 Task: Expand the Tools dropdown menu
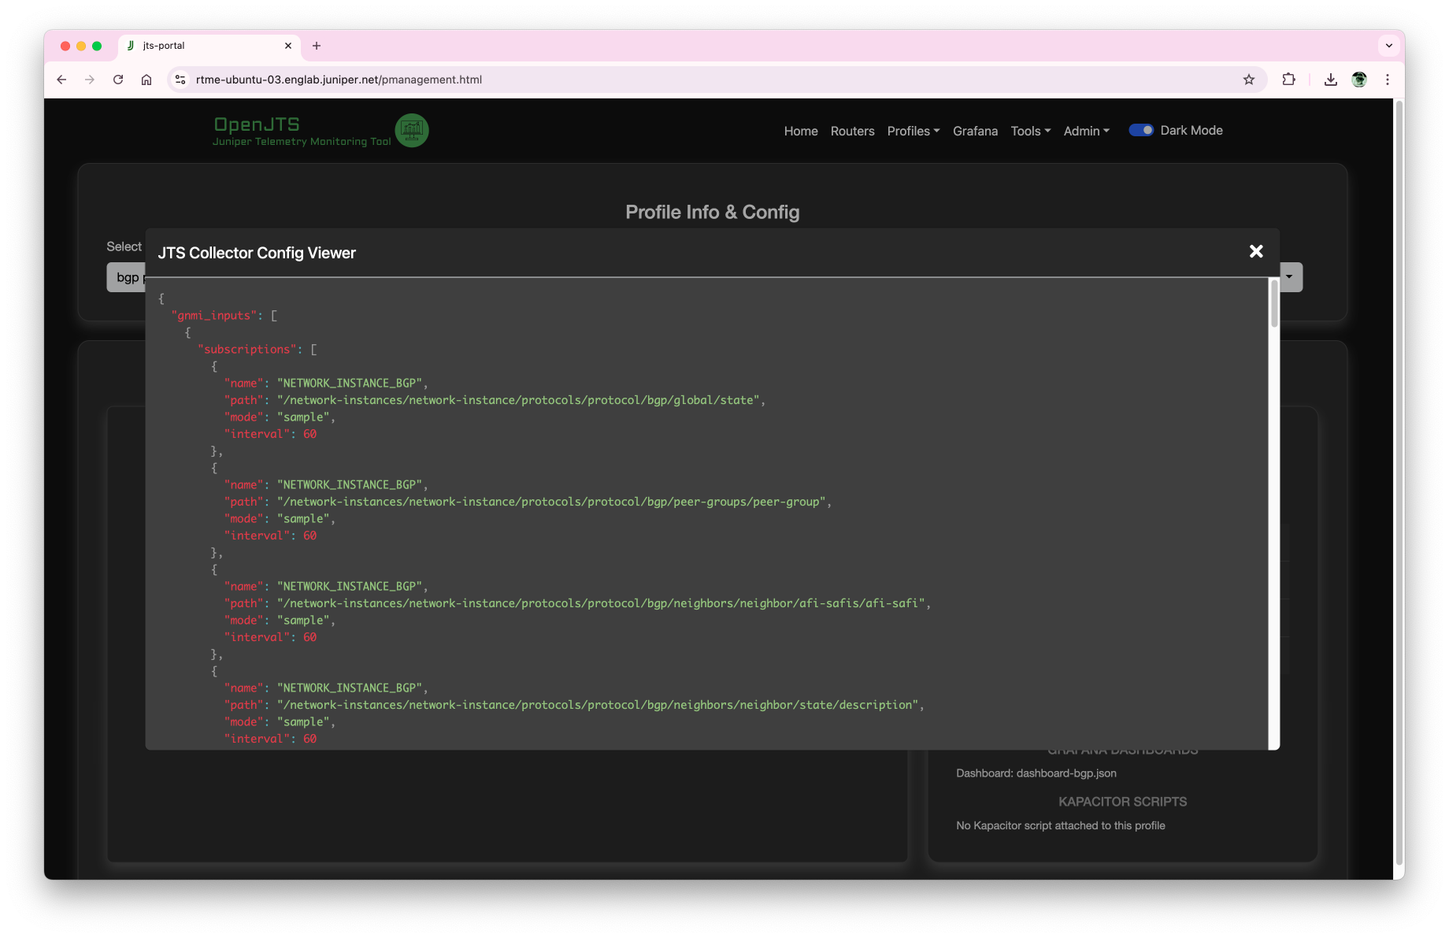pos(1030,132)
